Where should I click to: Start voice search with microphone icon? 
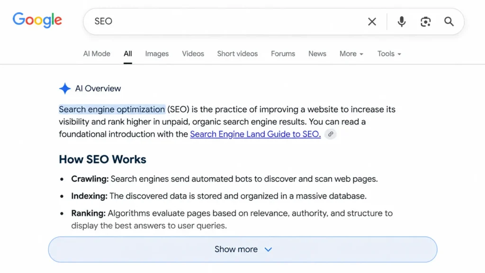[402, 21]
